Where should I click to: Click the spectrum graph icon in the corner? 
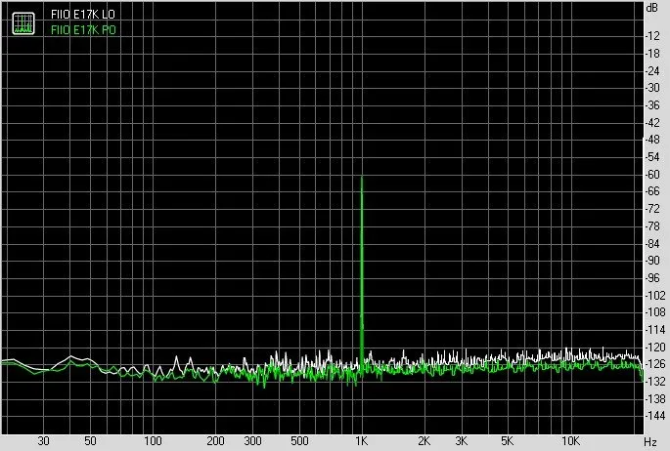pos(23,23)
